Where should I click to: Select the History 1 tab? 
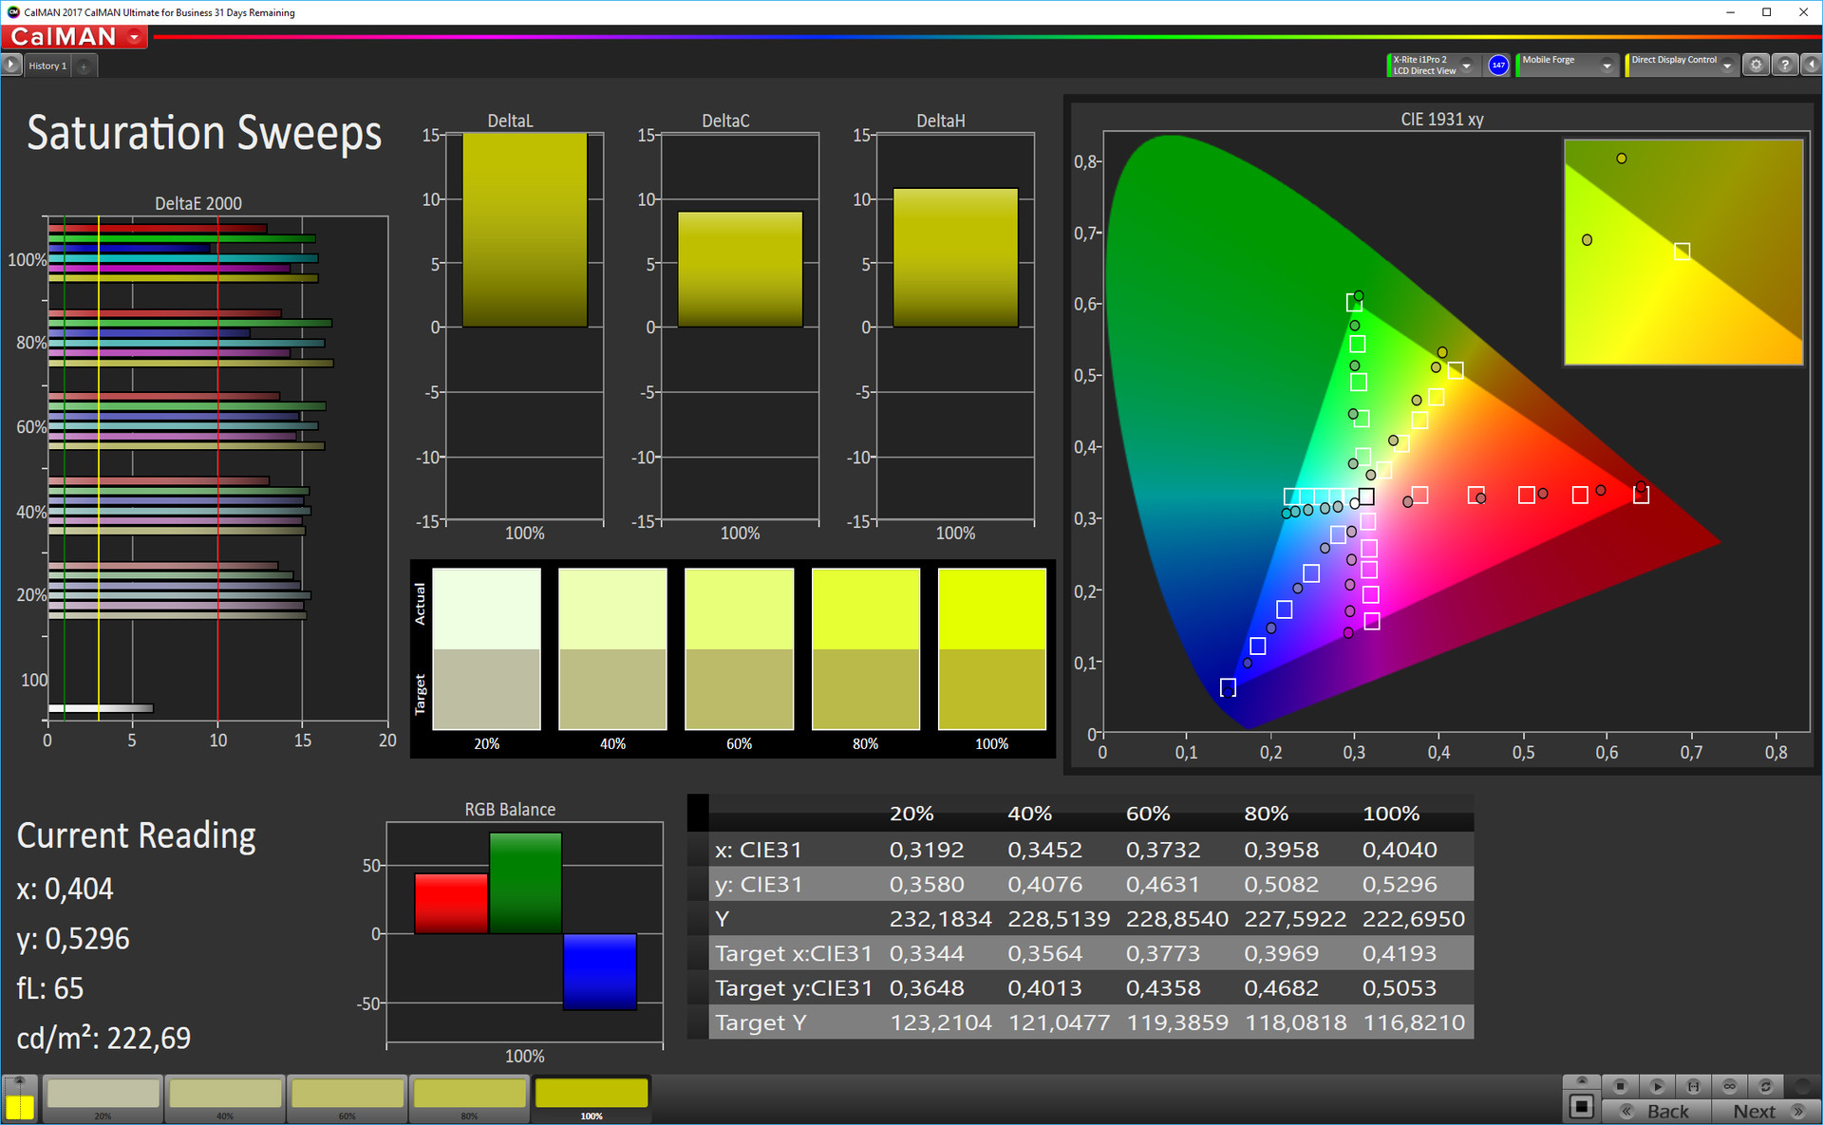point(47,66)
